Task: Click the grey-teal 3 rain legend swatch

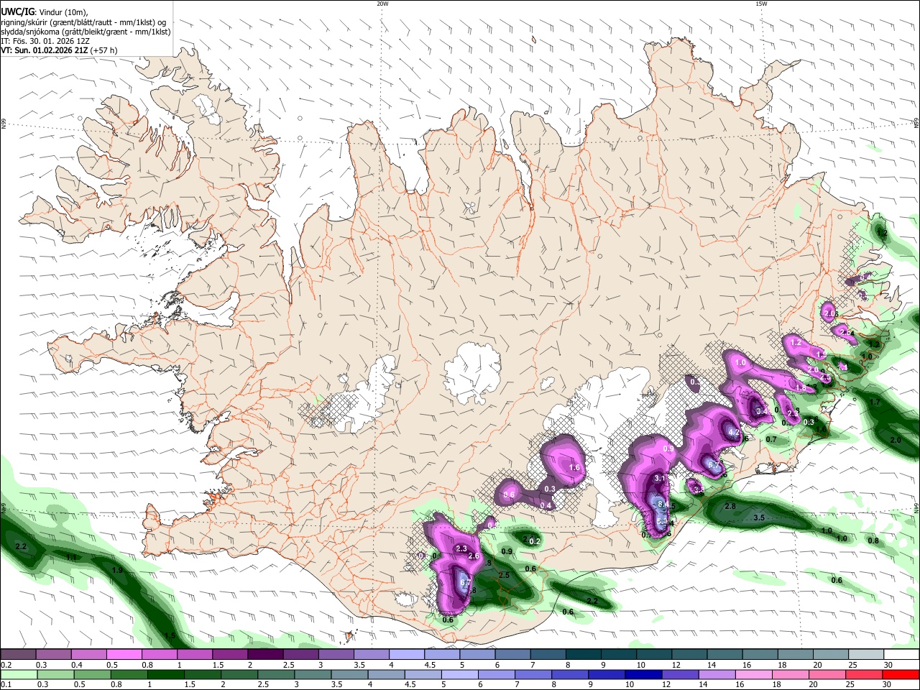Action: click(x=314, y=675)
